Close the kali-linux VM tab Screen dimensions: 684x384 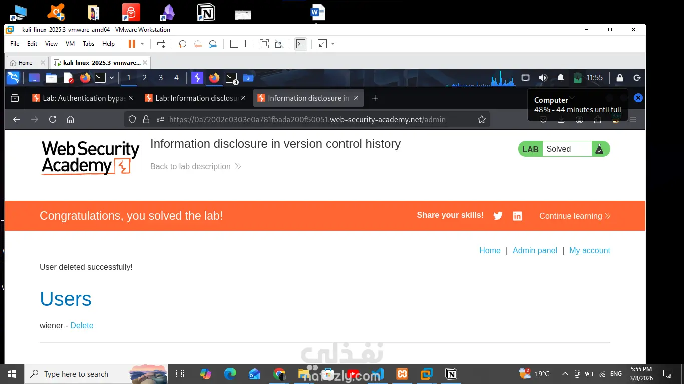pos(145,63)
